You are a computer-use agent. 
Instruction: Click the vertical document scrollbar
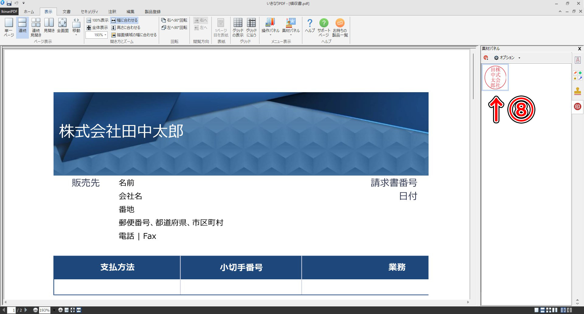click(473, 76)
